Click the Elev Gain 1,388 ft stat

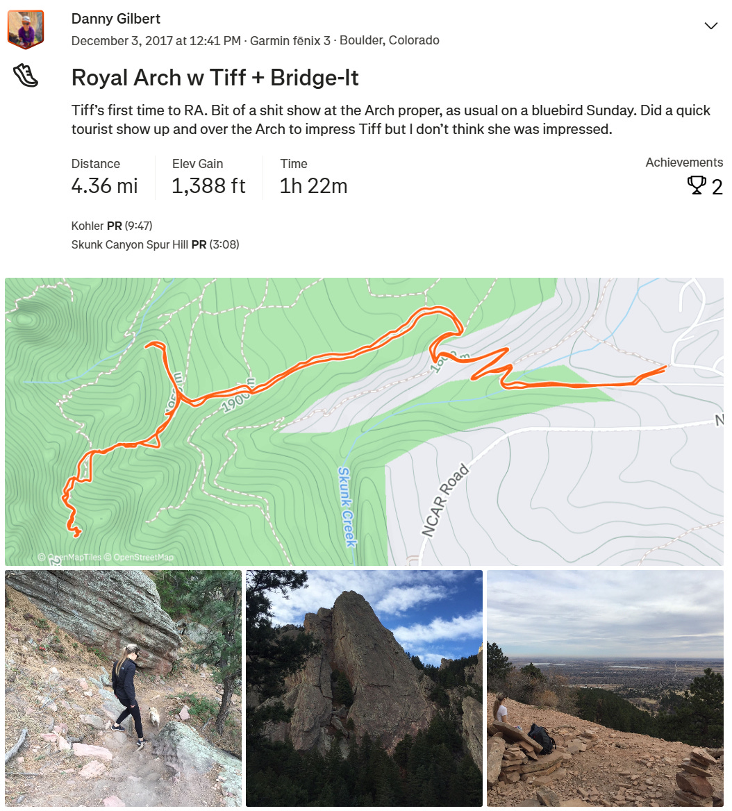click(x=208, y=178)
